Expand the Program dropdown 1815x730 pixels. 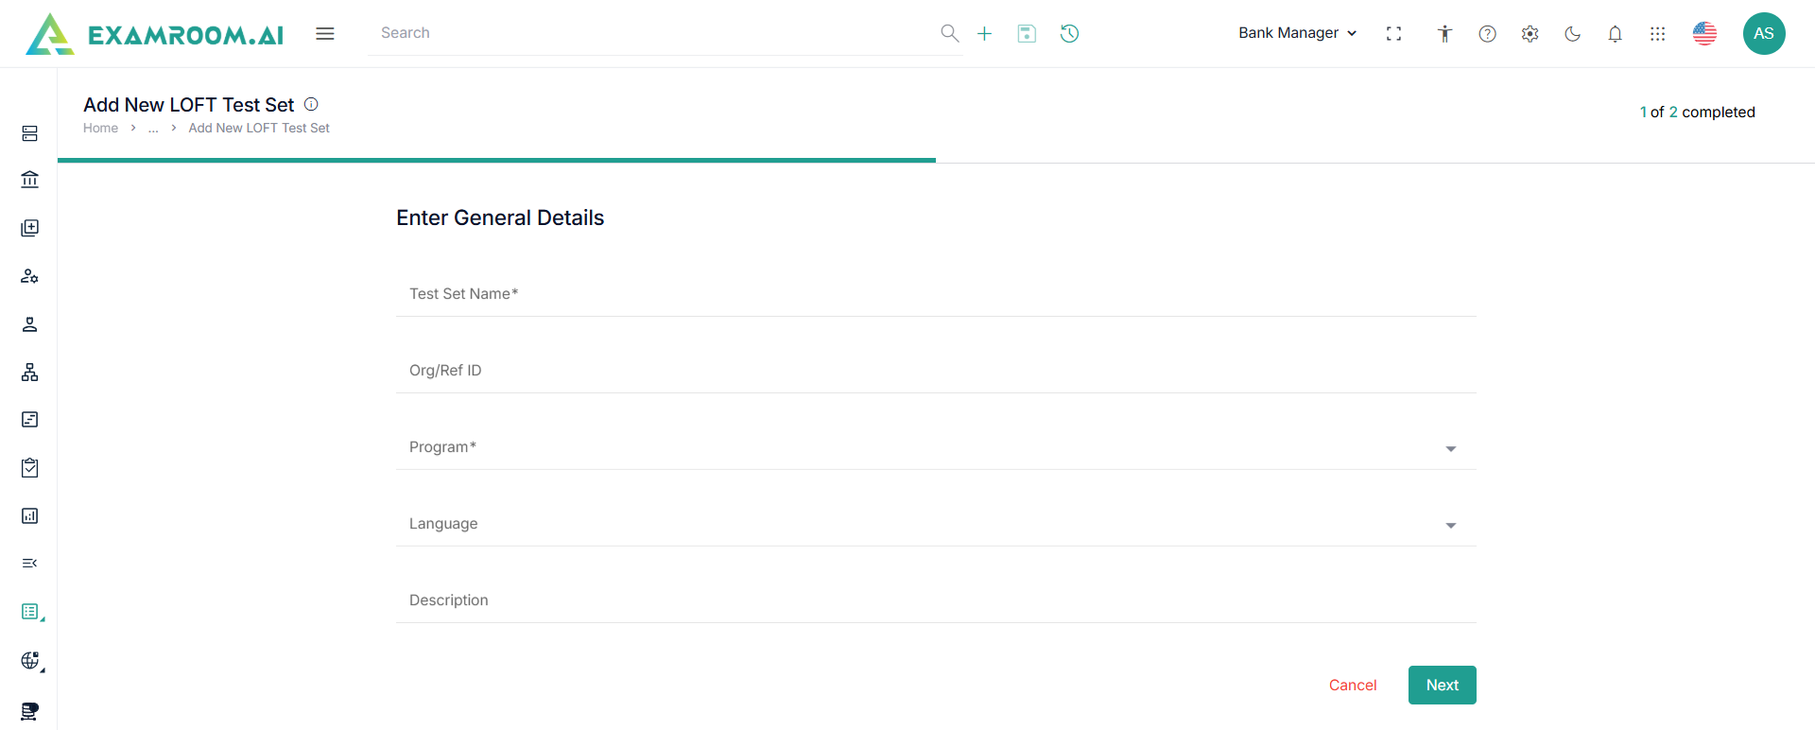[936, 446]
